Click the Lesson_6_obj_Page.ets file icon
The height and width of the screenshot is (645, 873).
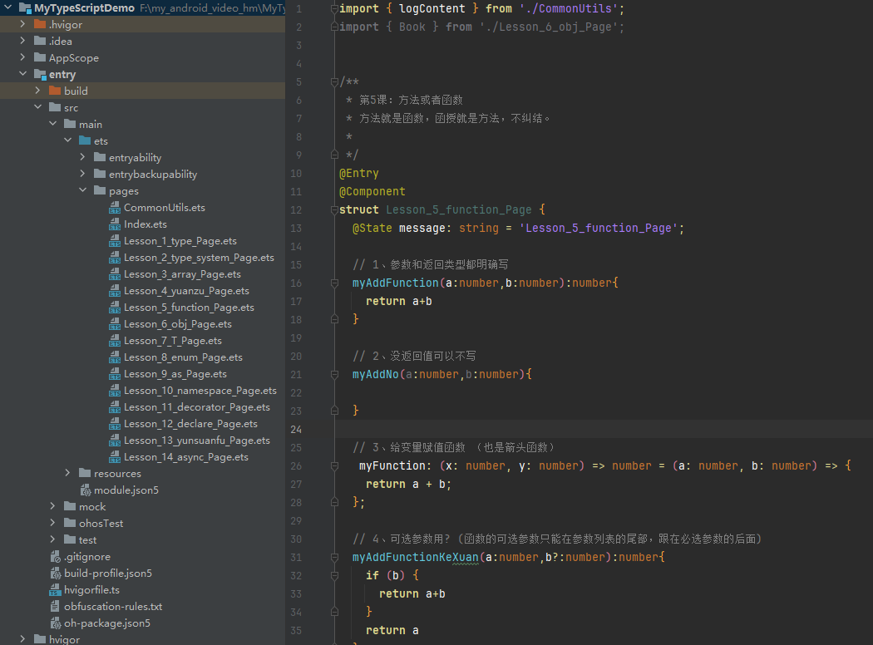point(115,324)
